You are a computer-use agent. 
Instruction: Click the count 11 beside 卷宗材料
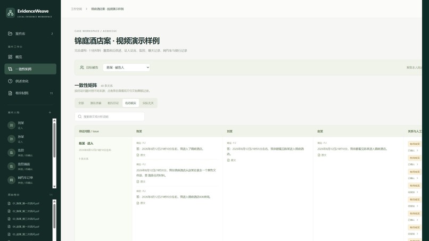coord(51,93)
